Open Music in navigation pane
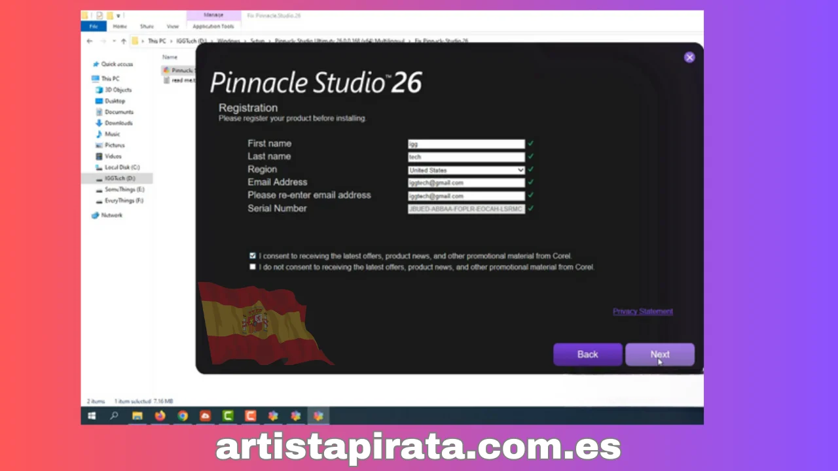This screenshot has height=471, width=838. coord(107,134)
